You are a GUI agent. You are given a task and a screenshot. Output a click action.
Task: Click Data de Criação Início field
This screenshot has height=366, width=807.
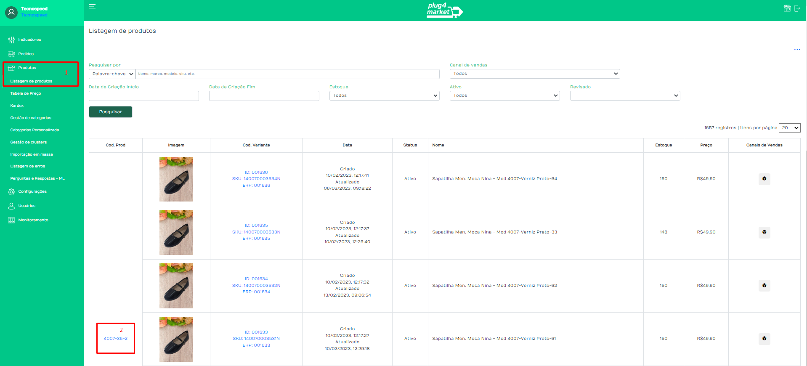tap(144, 96)
